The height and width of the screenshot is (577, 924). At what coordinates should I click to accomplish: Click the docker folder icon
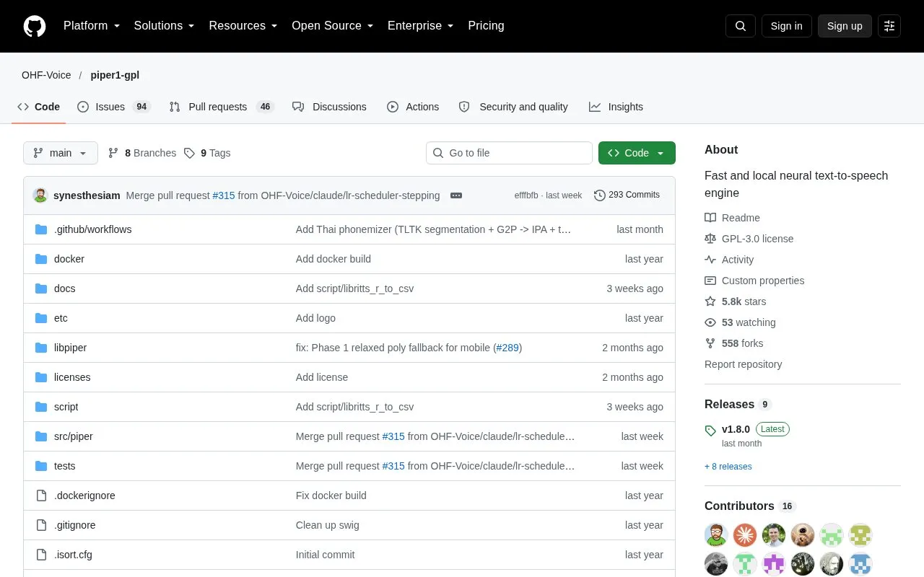click(x=41, y=259)
